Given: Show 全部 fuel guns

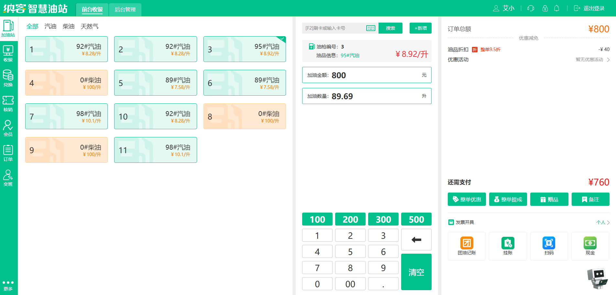Looking at the screenshot, I should click(x=32, y=26).
